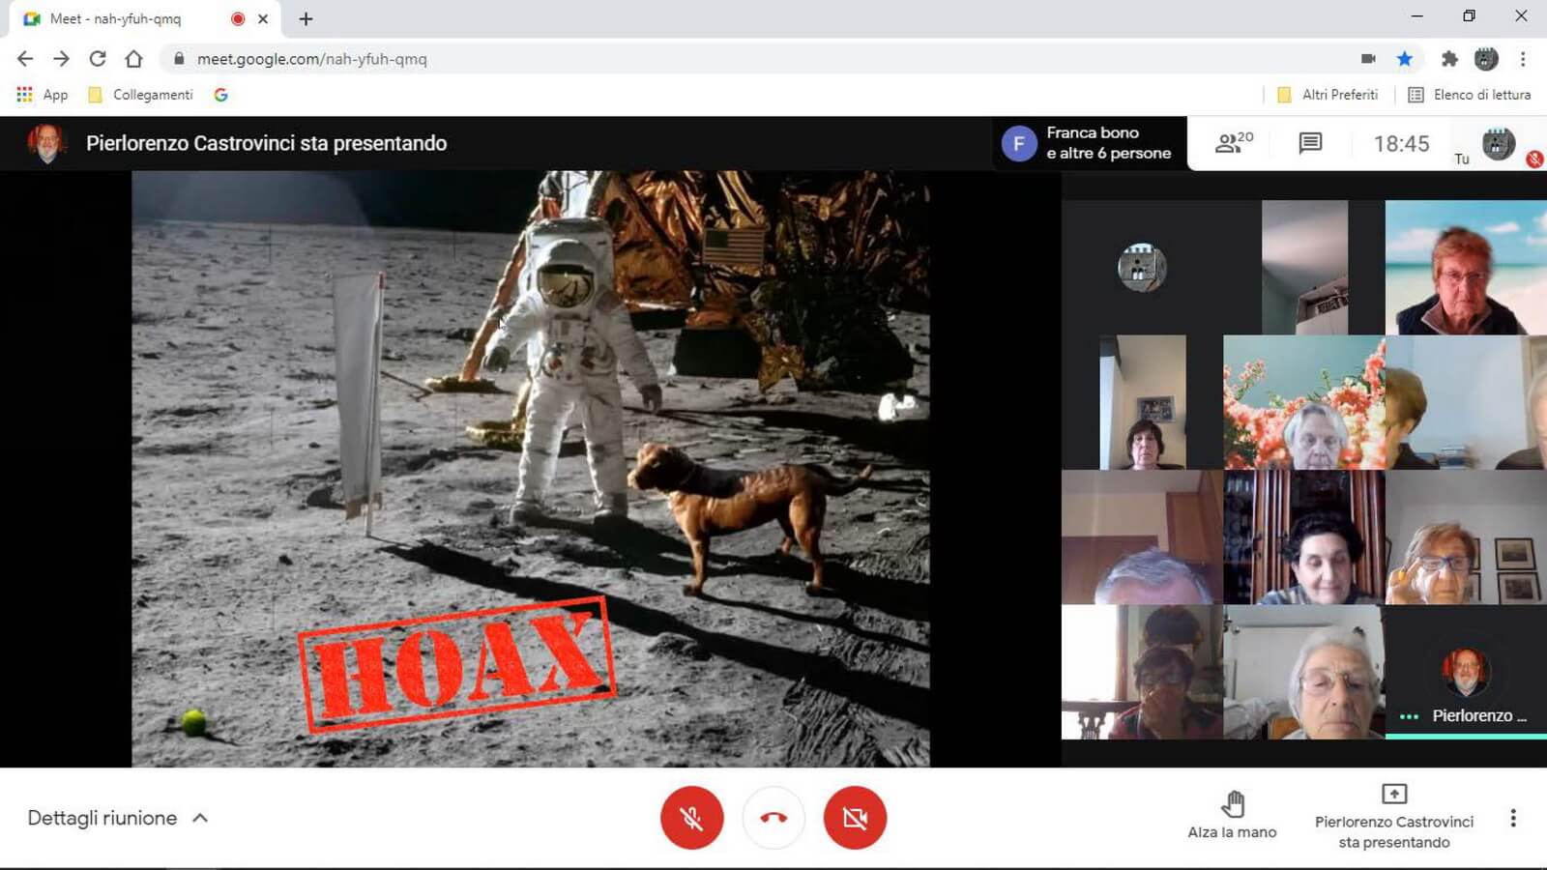Open the three dots on the Pierlorenzo tile
Image resolution: width=1547 pixels, height=870 pixels.
pos(1409,716)
